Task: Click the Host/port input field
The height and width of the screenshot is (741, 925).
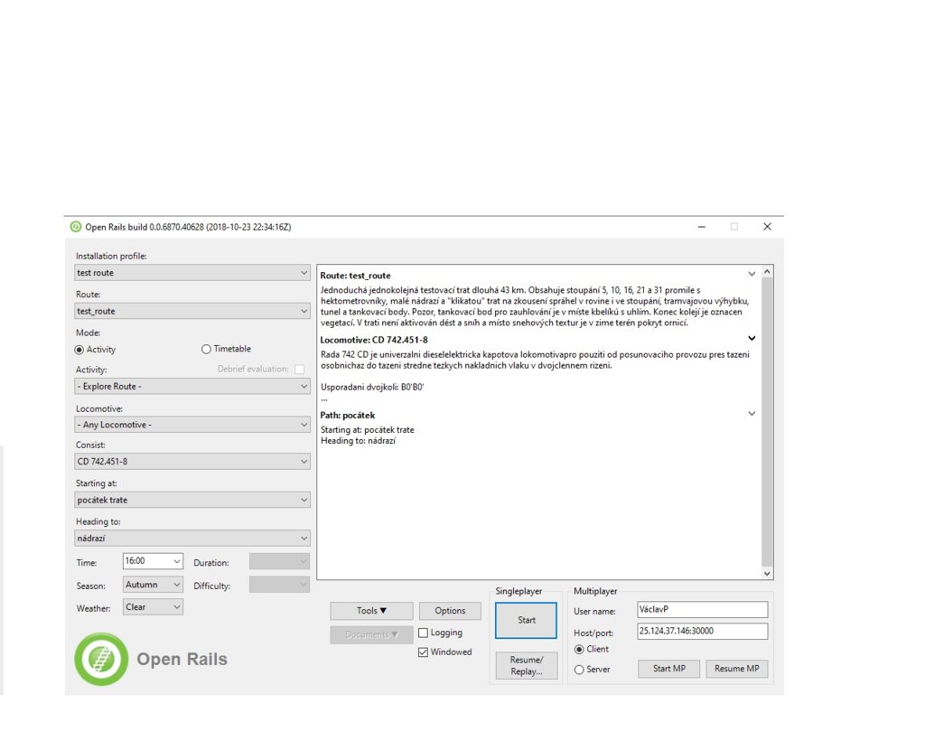Action: 703,632
